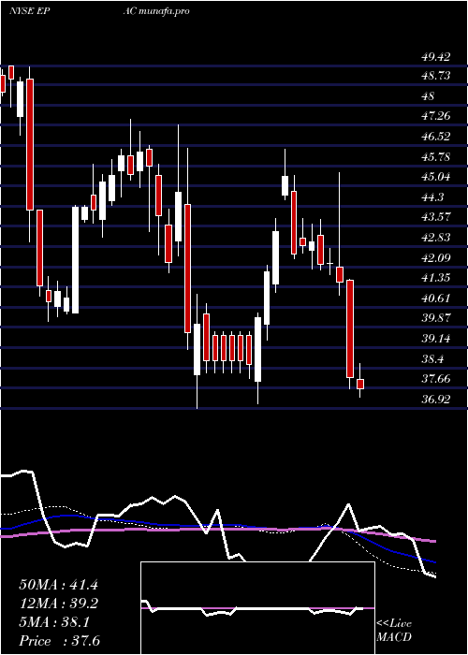
Task: Click the 36.92 price axis label
Action: click(436, 399)
